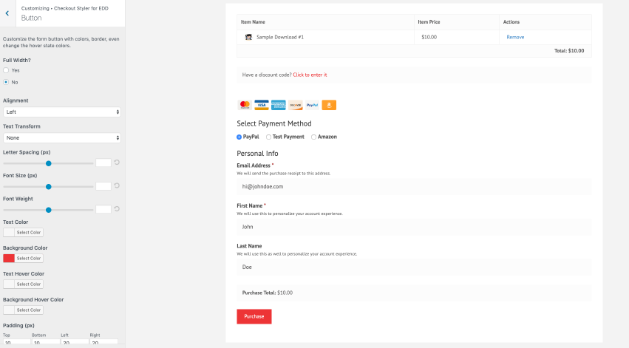629x348 pixels.
Task: Open the Text Transform dropdown
Action: click(62, 137)
